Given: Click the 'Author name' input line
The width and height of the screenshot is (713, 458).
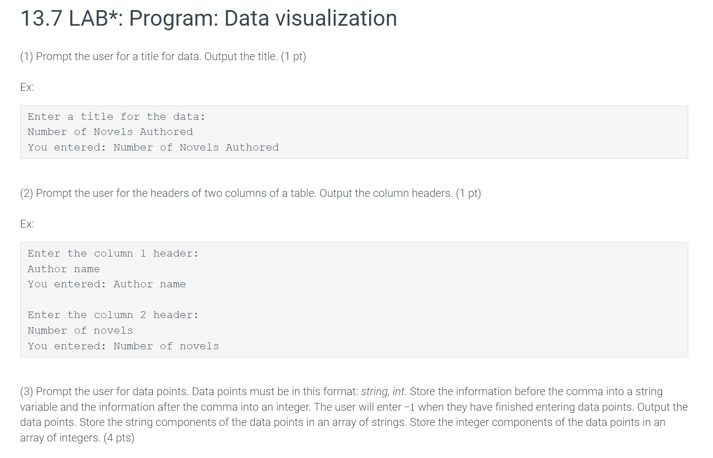Looking at the screenshot, I should [x=64, y=269].
